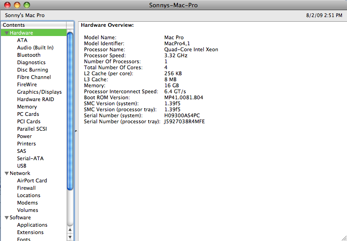Open AirPort Card details
347x241 pixels.
pos(32,181)
